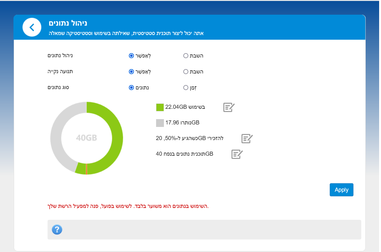Enable ניהול נתונים with the לאפשר radio
The image size is (381, 252).
[131, 56]
